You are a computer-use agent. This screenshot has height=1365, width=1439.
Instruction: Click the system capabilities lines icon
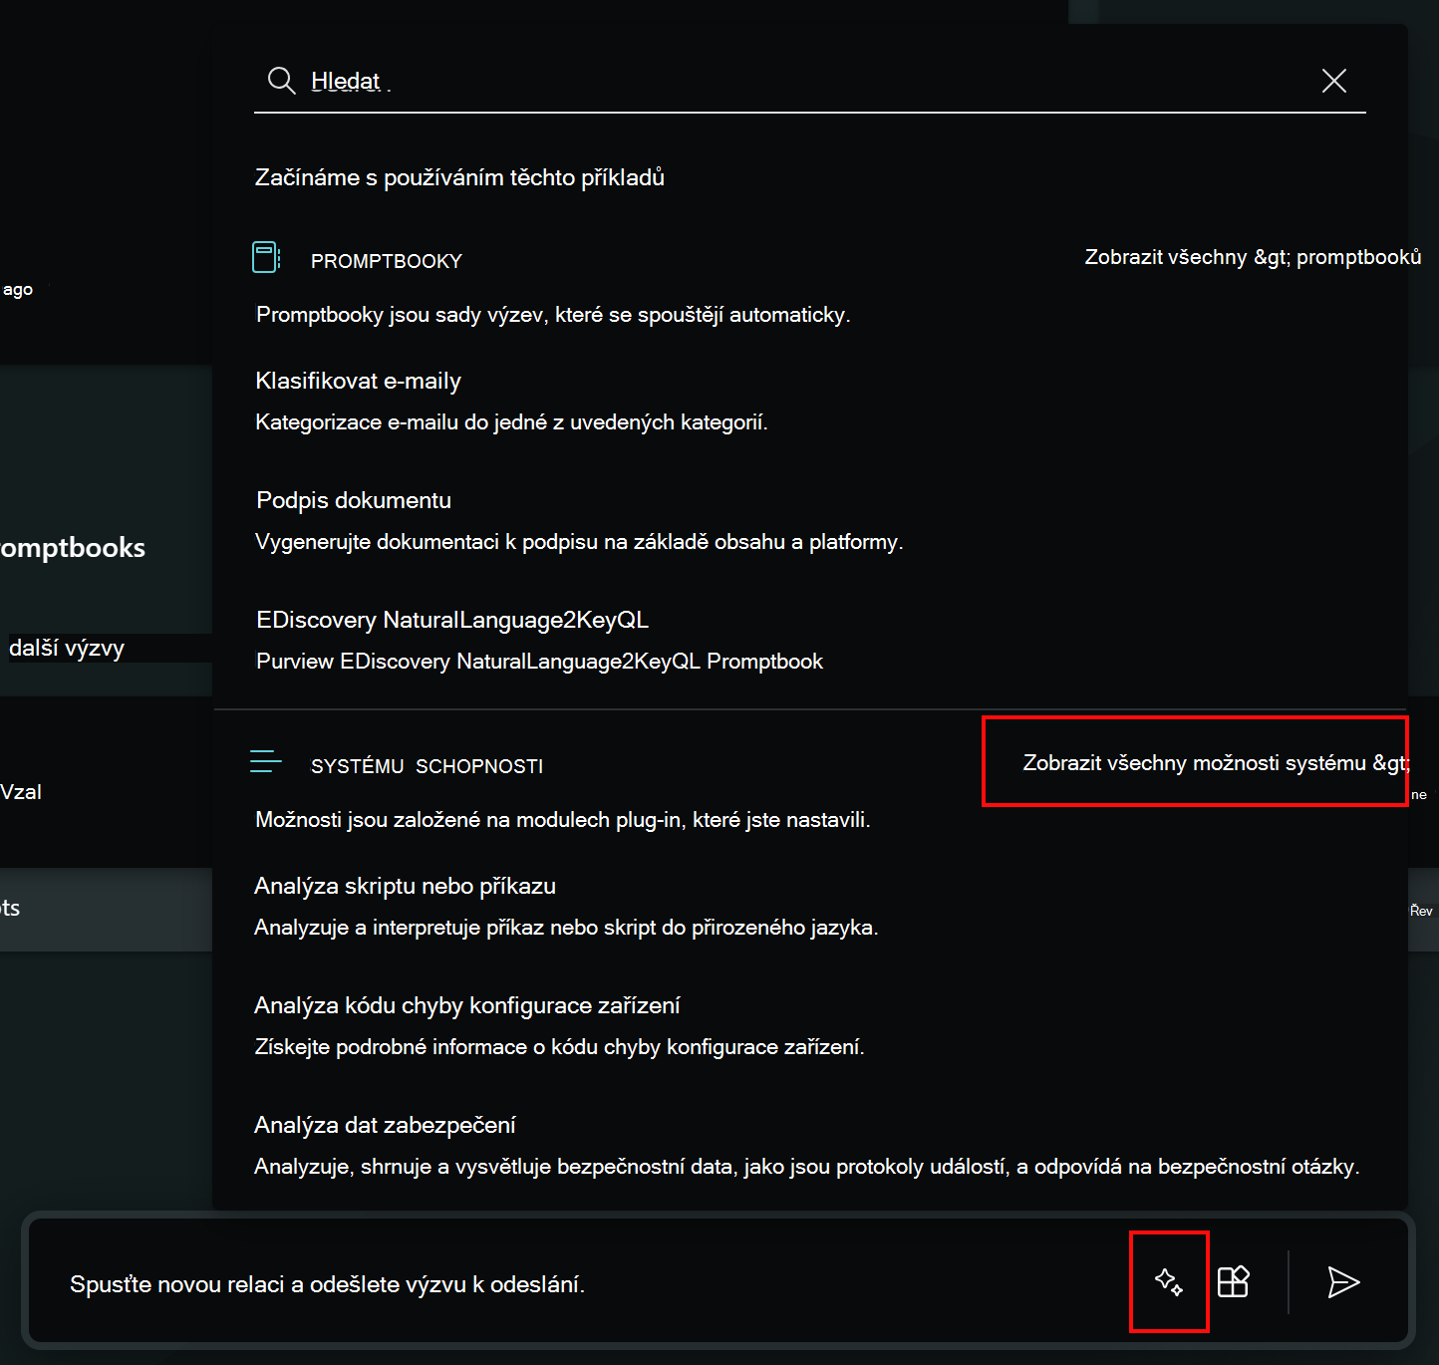[266, 762]
